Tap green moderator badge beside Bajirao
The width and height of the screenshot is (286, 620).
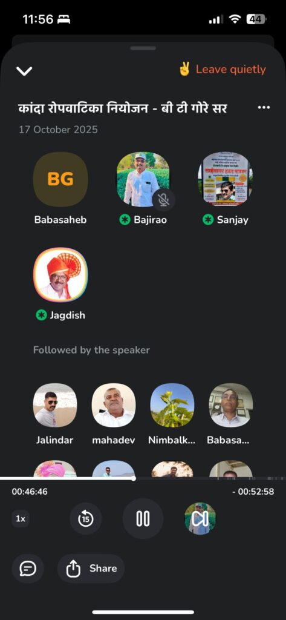pos(125,220)
